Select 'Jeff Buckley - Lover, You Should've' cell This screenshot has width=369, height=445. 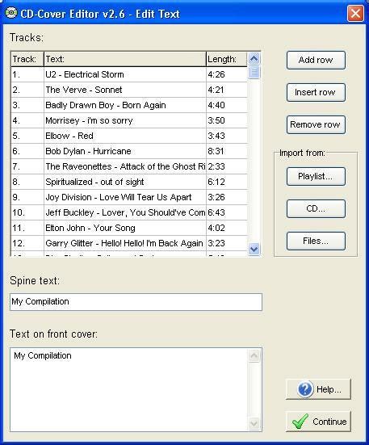pyautogui.click(x=125, y=212)
